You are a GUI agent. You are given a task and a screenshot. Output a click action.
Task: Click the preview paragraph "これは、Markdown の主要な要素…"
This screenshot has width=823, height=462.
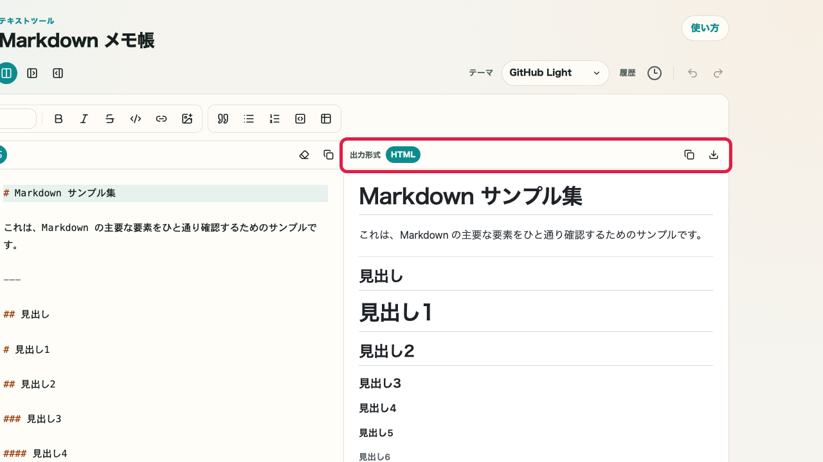click(x=531, y=235)
